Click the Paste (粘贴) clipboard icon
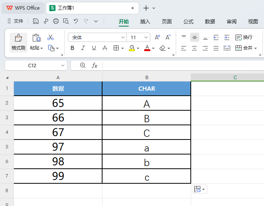This screenshot has height=206, width=264. coord(36,38)
